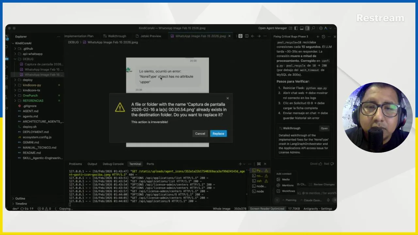Go back with editor left arrow
The height and width of the screenshot is (235, 418).
pyautogui.click(x=253, y=36)
